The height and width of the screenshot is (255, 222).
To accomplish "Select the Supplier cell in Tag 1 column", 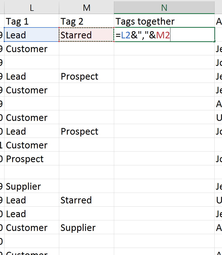I will coord(32,186).
